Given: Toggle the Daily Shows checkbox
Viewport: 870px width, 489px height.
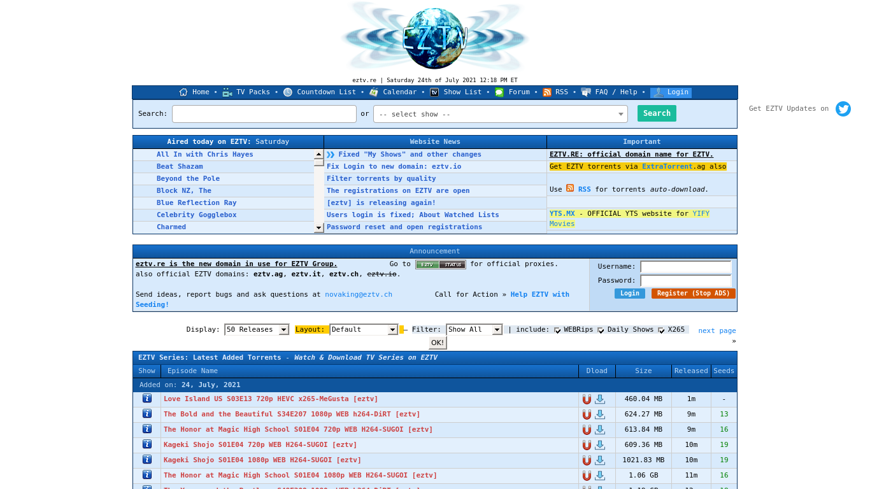Looking at the screenshot, I should [601, 330].
